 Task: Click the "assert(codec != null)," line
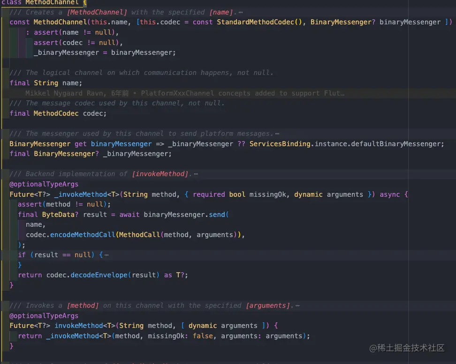pyautogui.click(x=78, y=43)
